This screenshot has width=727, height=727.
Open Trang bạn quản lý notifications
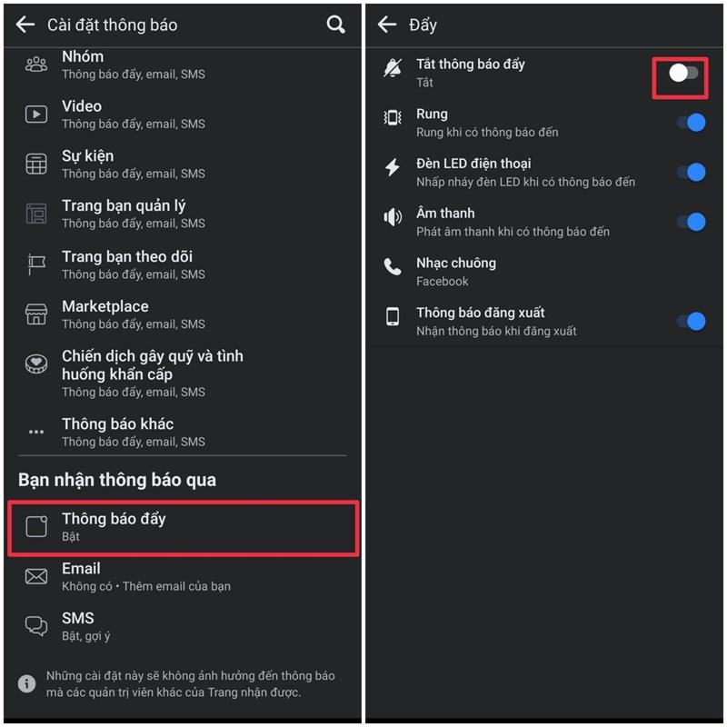pos(183,214)
